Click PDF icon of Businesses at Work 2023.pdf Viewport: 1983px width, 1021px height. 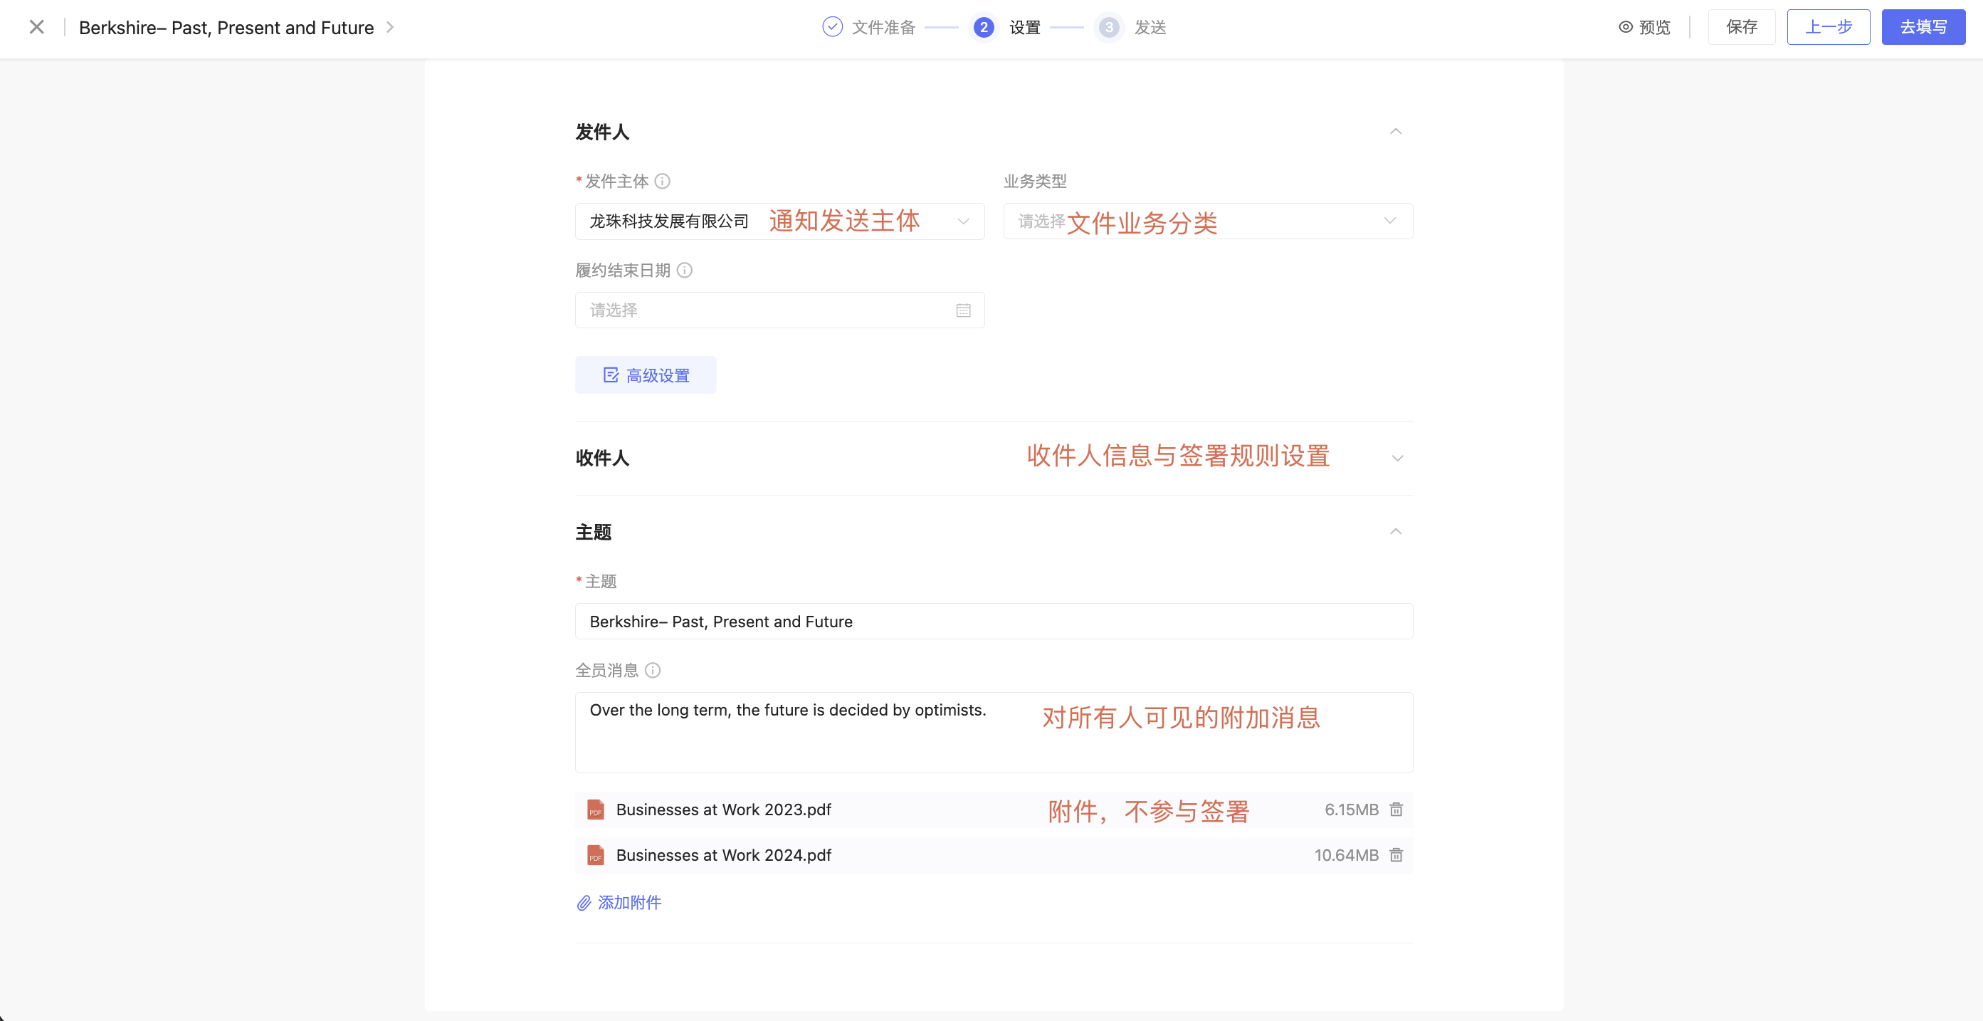(x=595, y=810)
